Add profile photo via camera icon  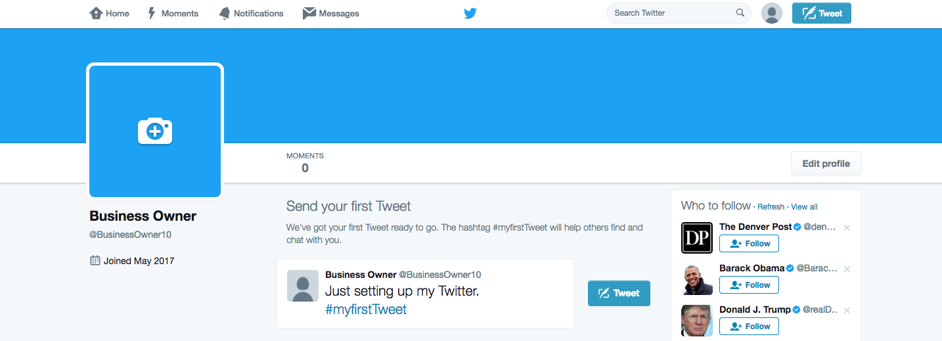coord(155,131)
